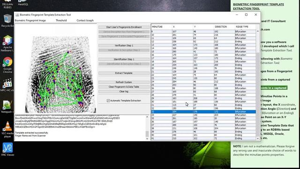Click the app icon in the title bar
This screenshot has width=300, height=169.
(x=17, y=15)
